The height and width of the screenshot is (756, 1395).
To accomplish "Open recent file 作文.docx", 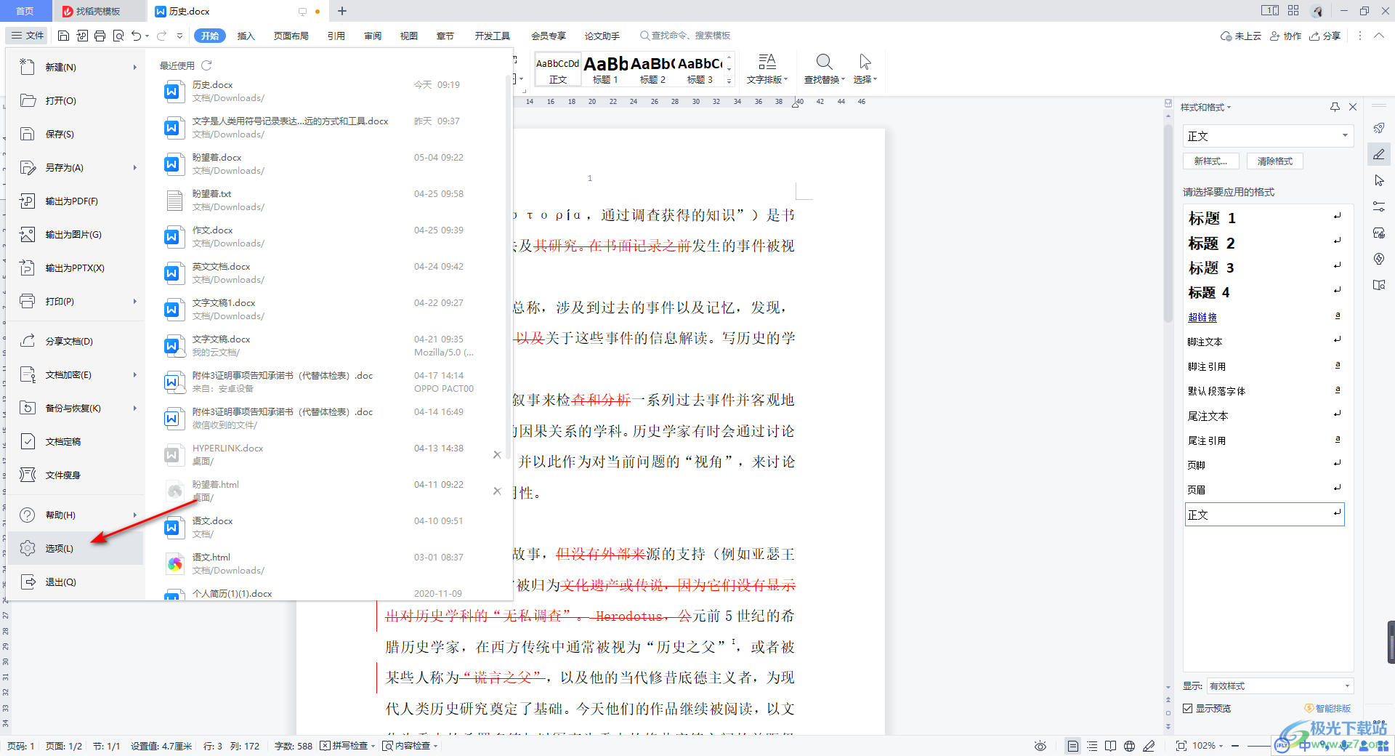I will coord(327,236).
